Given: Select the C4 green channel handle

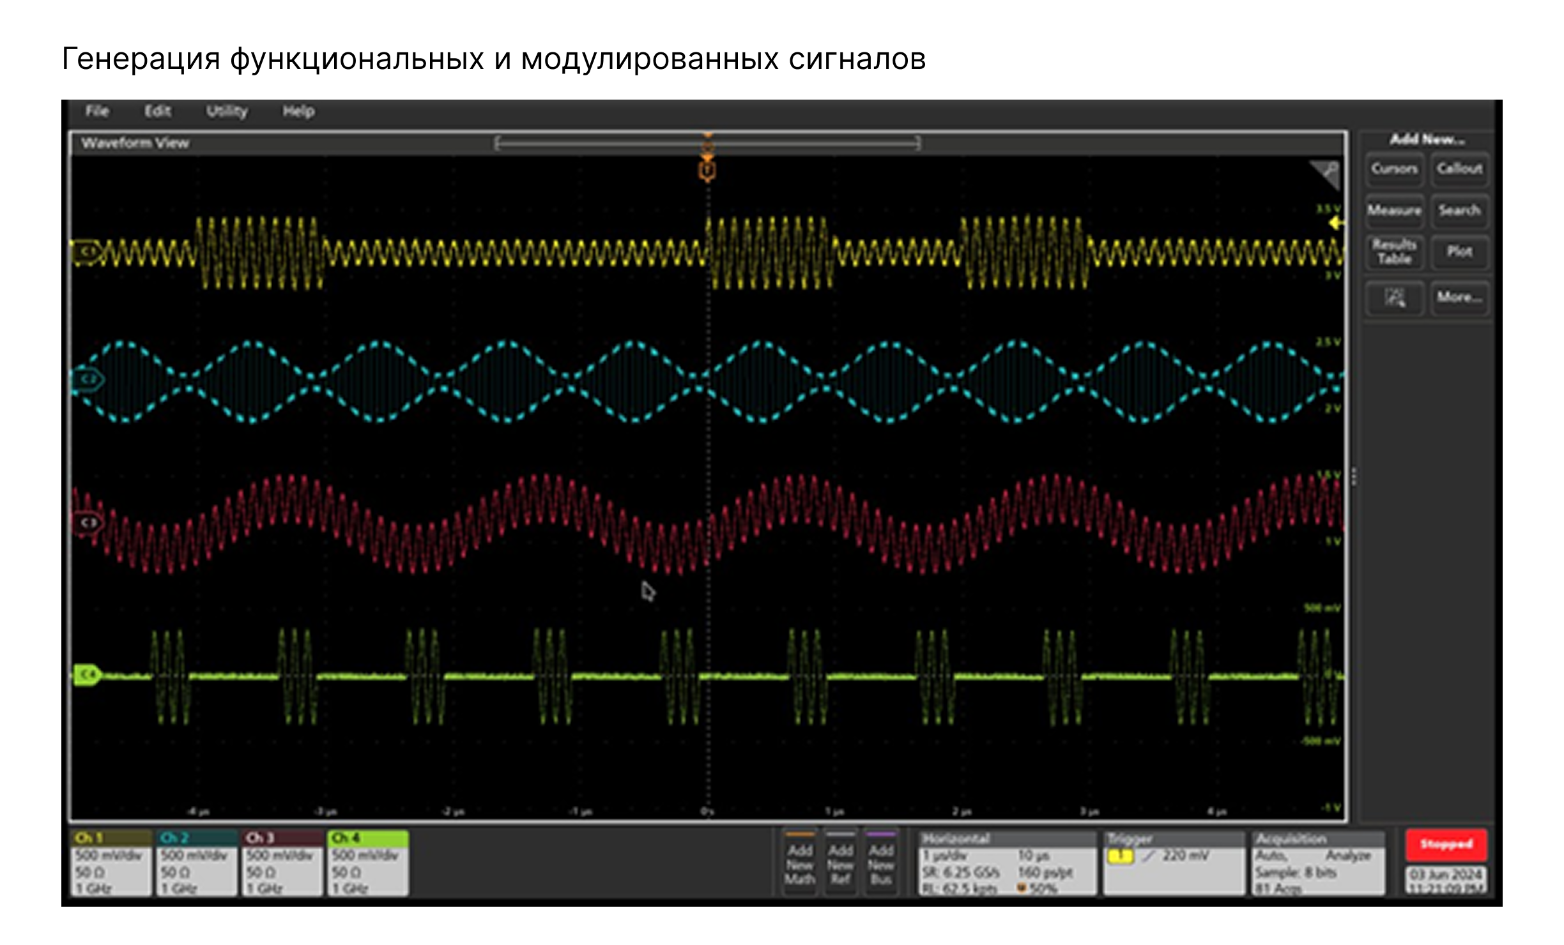Looking at the screenshot, I should [88, 674].
